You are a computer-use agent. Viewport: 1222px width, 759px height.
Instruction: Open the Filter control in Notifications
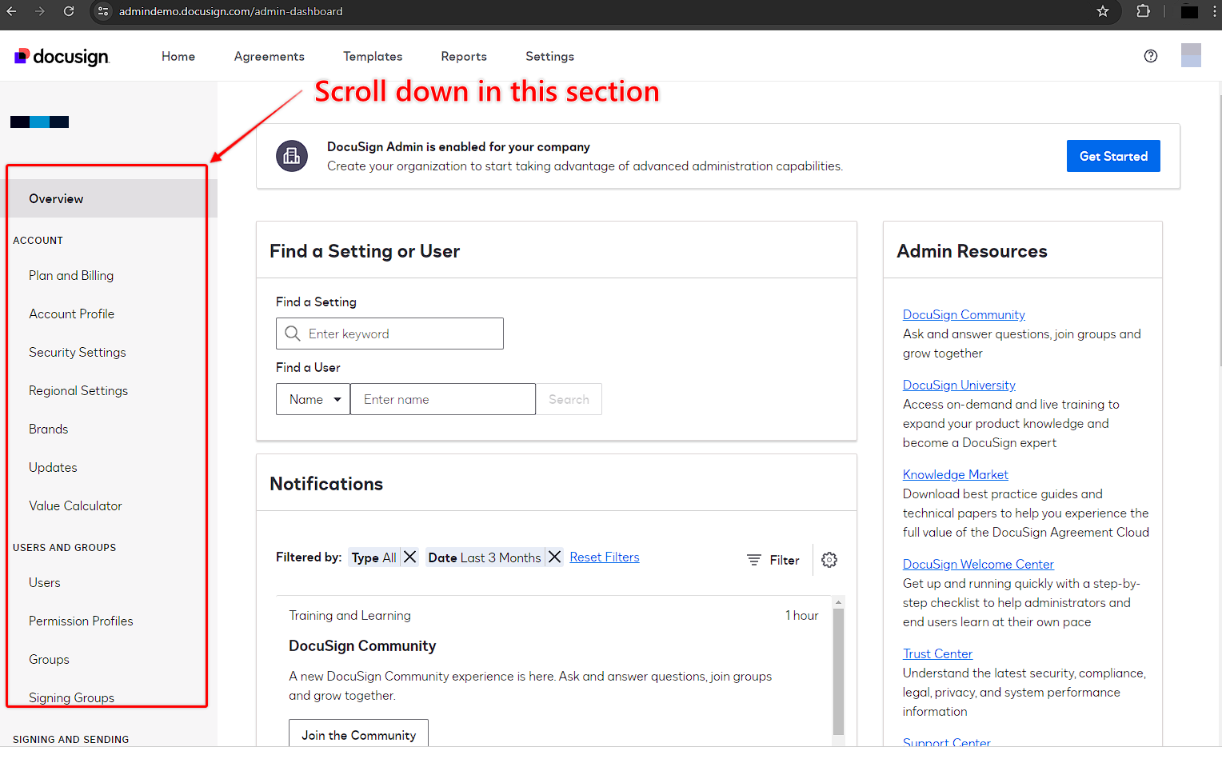point(773,560)
